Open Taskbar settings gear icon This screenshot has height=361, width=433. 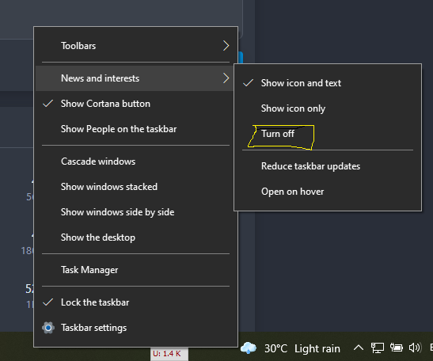click(x=48, y=328)
